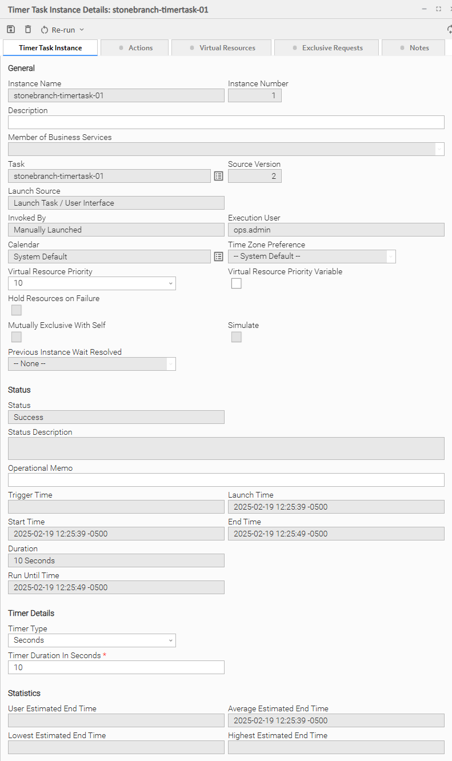452x761 pixels.
Task: Open the Virtual Resources tab
Action: tap(222, 48)
